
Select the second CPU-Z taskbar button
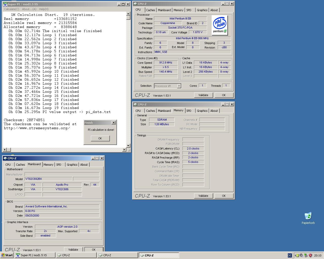[x=118, y=255]
